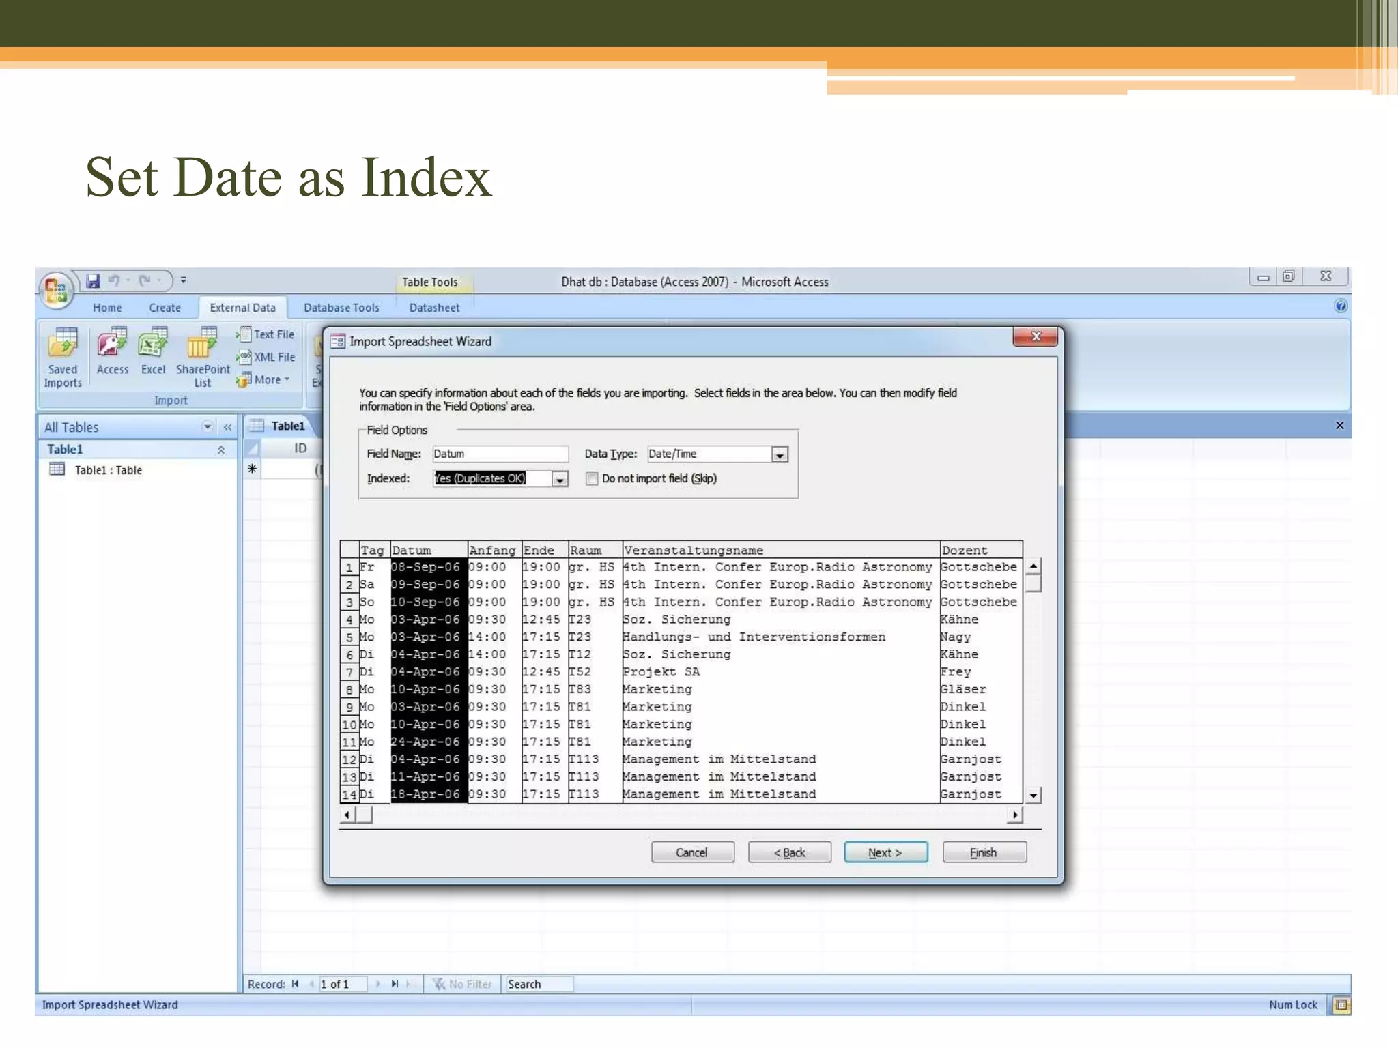Collapse the navigation pane shutter bar
Screen dimensions: 1398x1048
coord(227,427)
